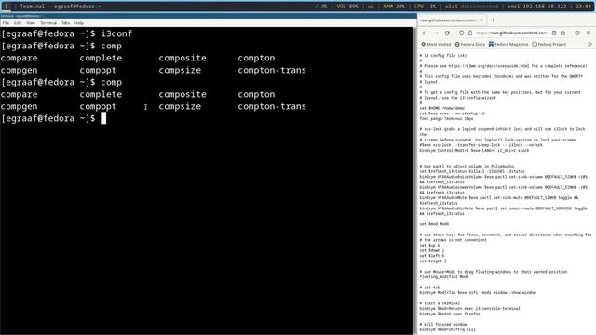Click the 'set $HOME /home/demo' line
Screen dimensions: 596x335
click(x=442, y=108)
